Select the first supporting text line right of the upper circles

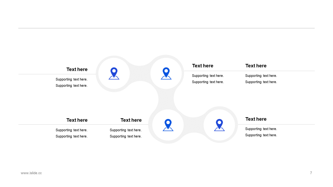point(208,76)
